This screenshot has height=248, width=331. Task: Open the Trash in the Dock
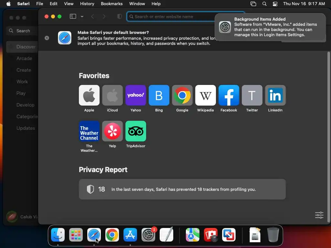click(273, 234)
